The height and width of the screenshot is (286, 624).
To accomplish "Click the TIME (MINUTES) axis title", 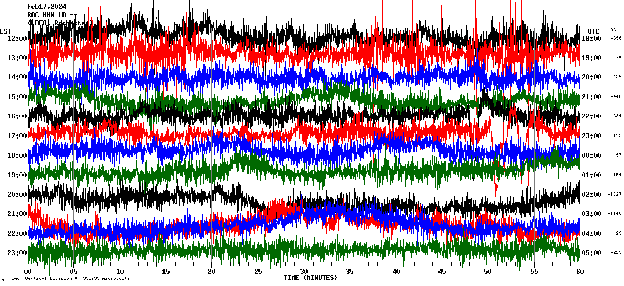I will (x=310, y=278).
